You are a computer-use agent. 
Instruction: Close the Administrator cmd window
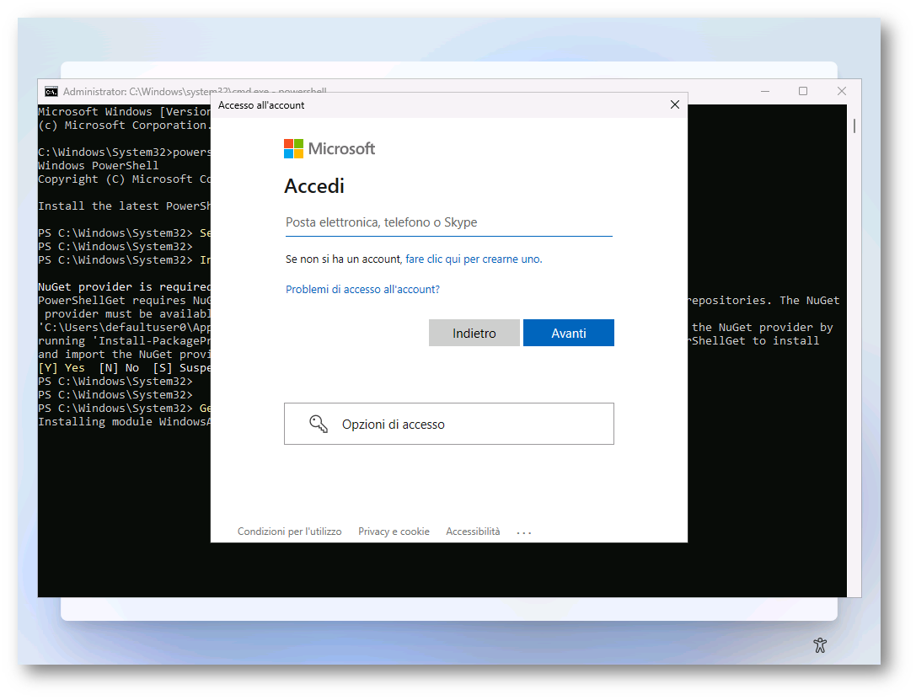(x=842, y=92)
